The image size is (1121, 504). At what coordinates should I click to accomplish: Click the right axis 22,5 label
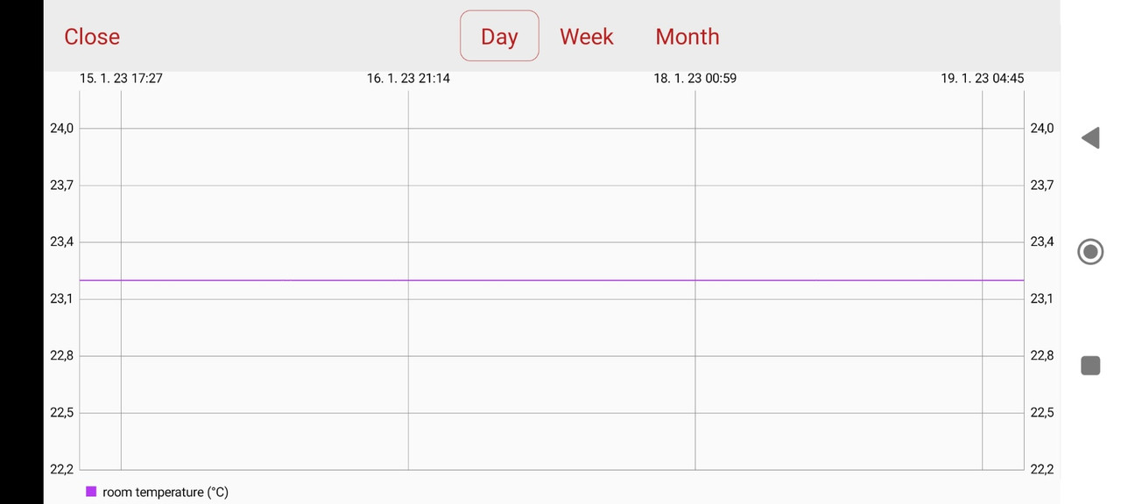point(1042,413)
